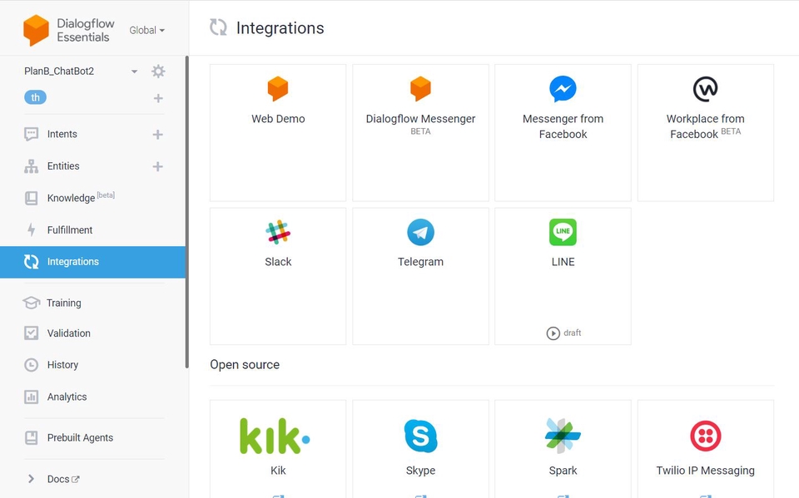799x498 pixels.
Task: Open agent settings gear icon
Action: coord(158,71)
